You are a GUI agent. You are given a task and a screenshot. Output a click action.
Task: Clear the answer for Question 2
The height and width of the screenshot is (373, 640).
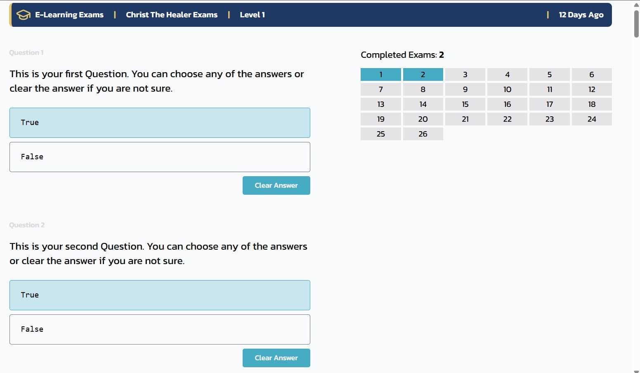[x=276, y=358]
